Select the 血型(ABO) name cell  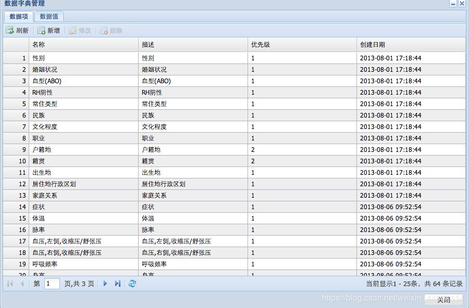pos(83,81)
